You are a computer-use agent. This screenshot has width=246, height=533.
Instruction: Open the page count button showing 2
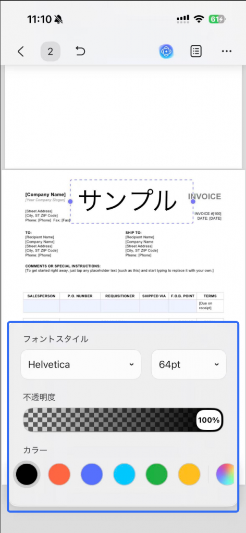click(x=51, y=52)
